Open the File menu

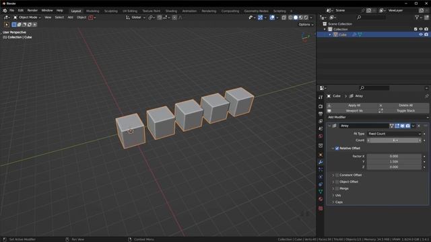tap(12, 11)
